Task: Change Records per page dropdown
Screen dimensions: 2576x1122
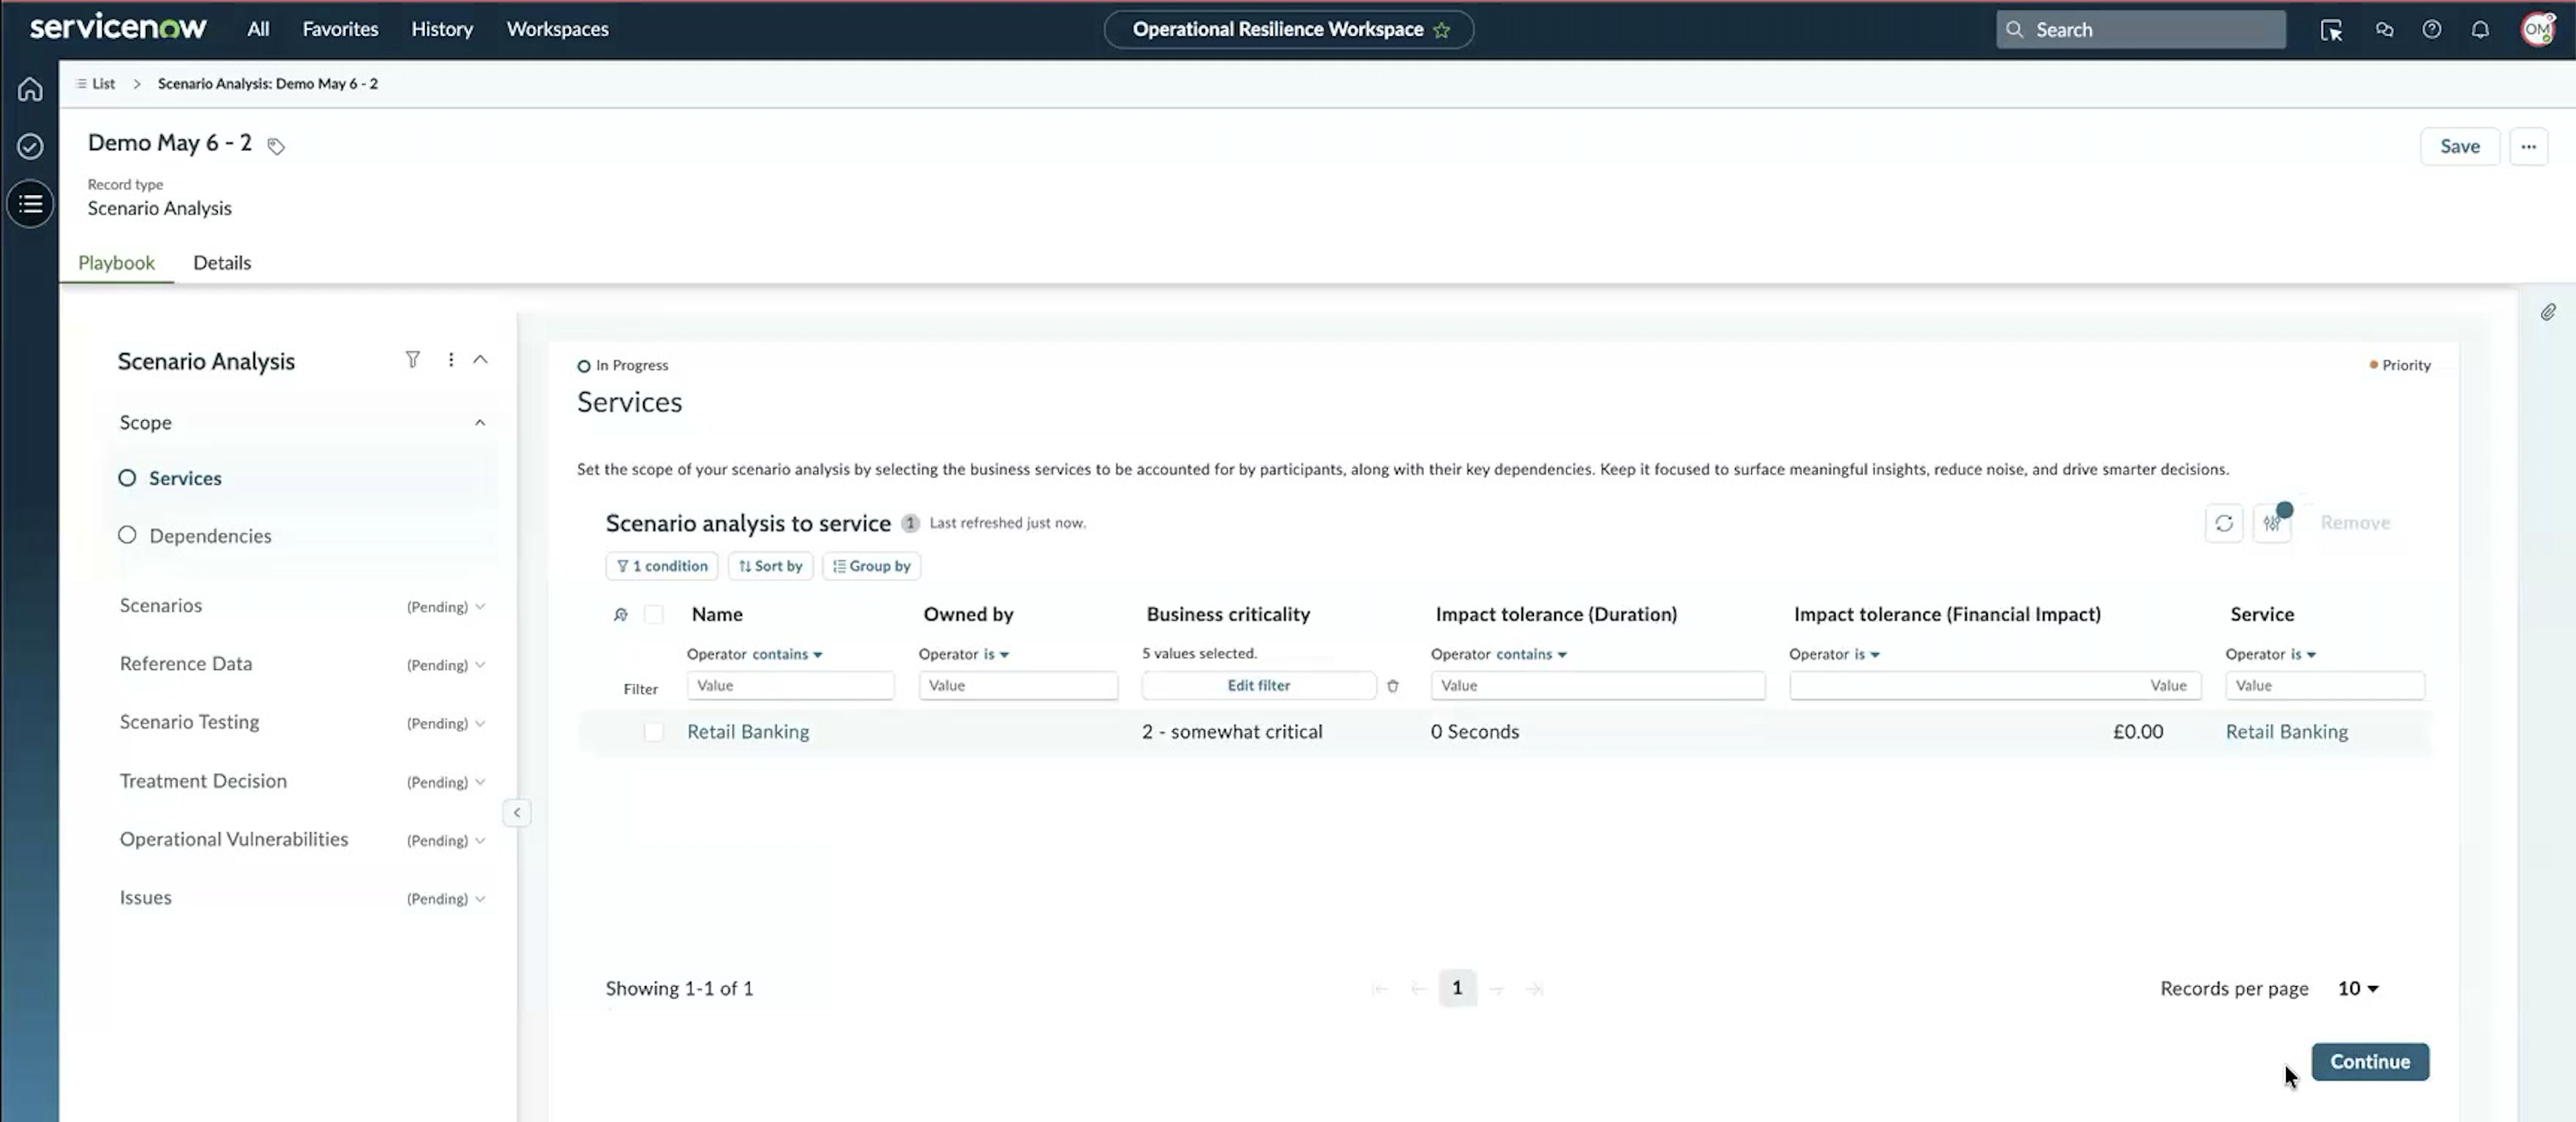Action: click(x=2357, y=989)
